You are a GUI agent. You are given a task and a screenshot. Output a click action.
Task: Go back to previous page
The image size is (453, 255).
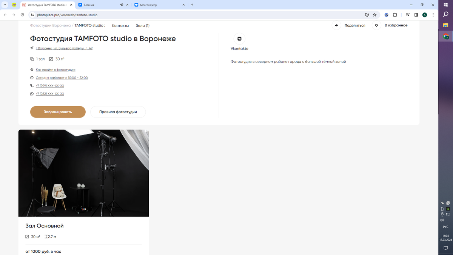pos(5,15)
